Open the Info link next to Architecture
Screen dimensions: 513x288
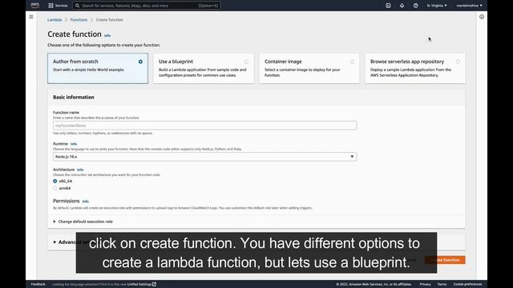pyautogui.click(x=80, y=170)
